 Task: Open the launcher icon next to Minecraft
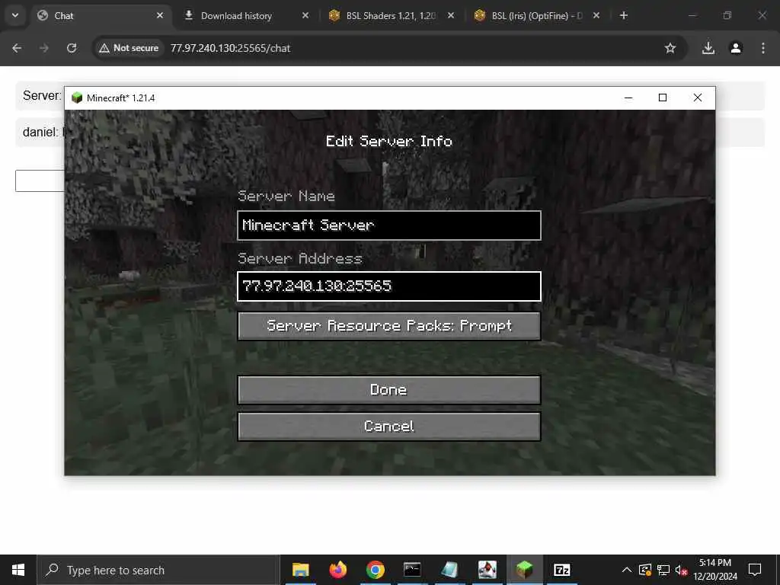pos(487,570)
